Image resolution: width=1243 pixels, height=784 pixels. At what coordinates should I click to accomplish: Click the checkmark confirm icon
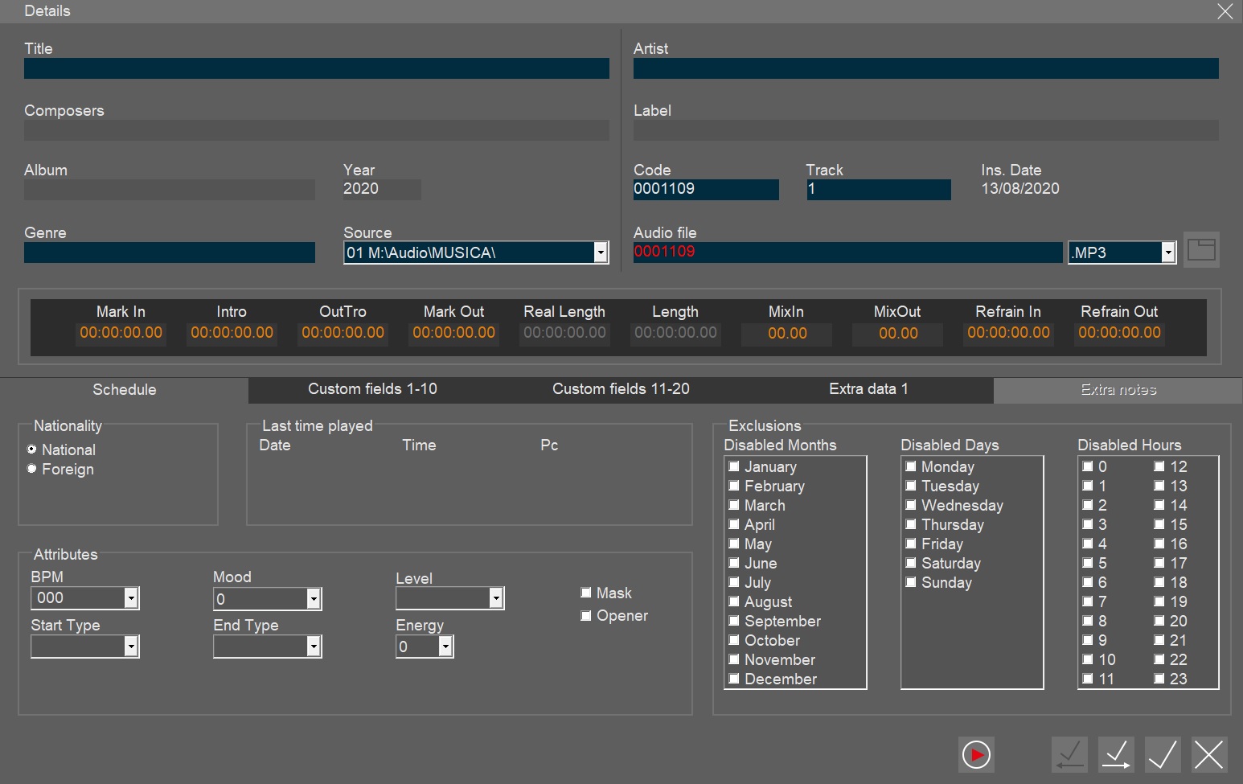(x=1163, y=754)
